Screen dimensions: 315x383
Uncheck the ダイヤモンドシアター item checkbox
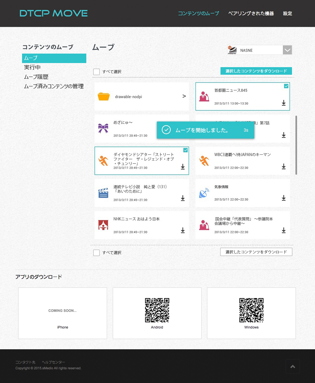pyautogui.click(x=185, y=150)
